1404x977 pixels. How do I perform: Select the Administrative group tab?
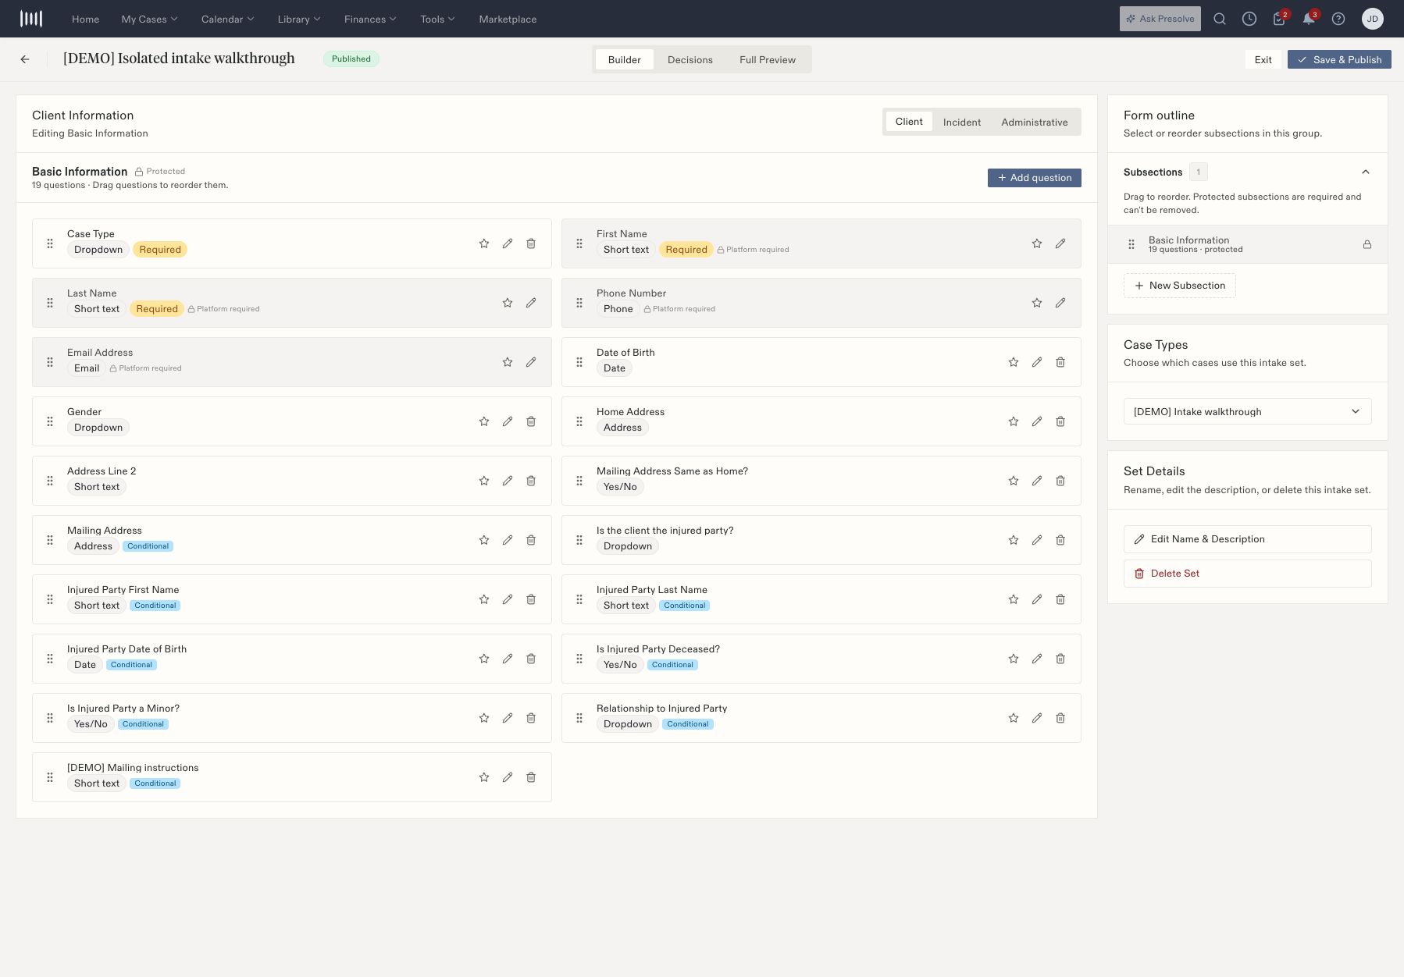point(1035,122)
